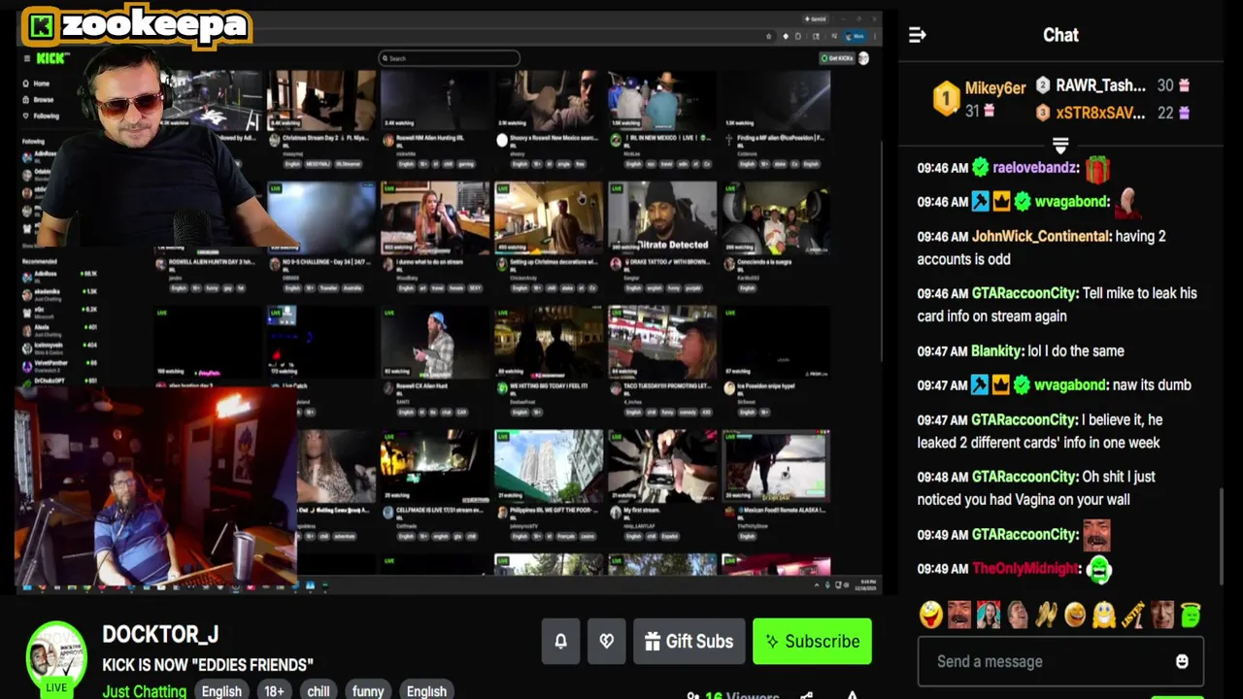Screen dimensions: 1243x699
Task: Open the Just Chatting category link
Action: (145, 691)
